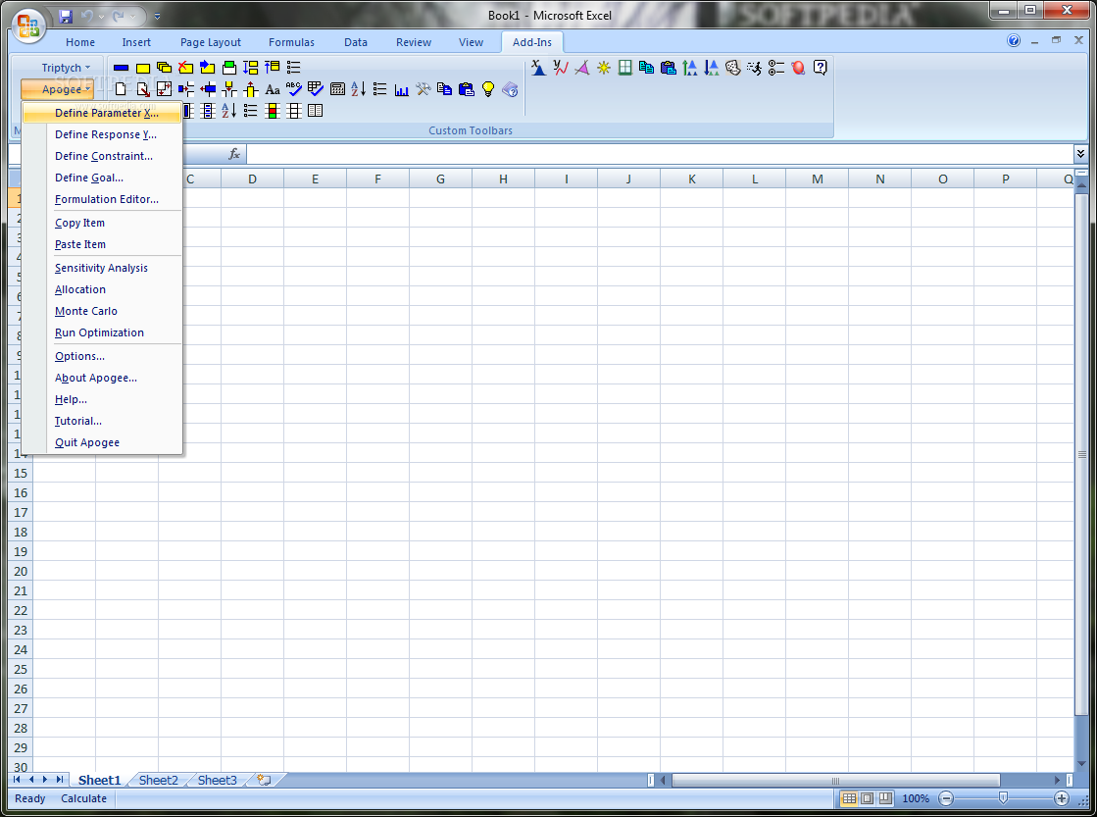The image size is (1097, 817).
Task: Click the running man optimization icon
Action: point(754,68)
